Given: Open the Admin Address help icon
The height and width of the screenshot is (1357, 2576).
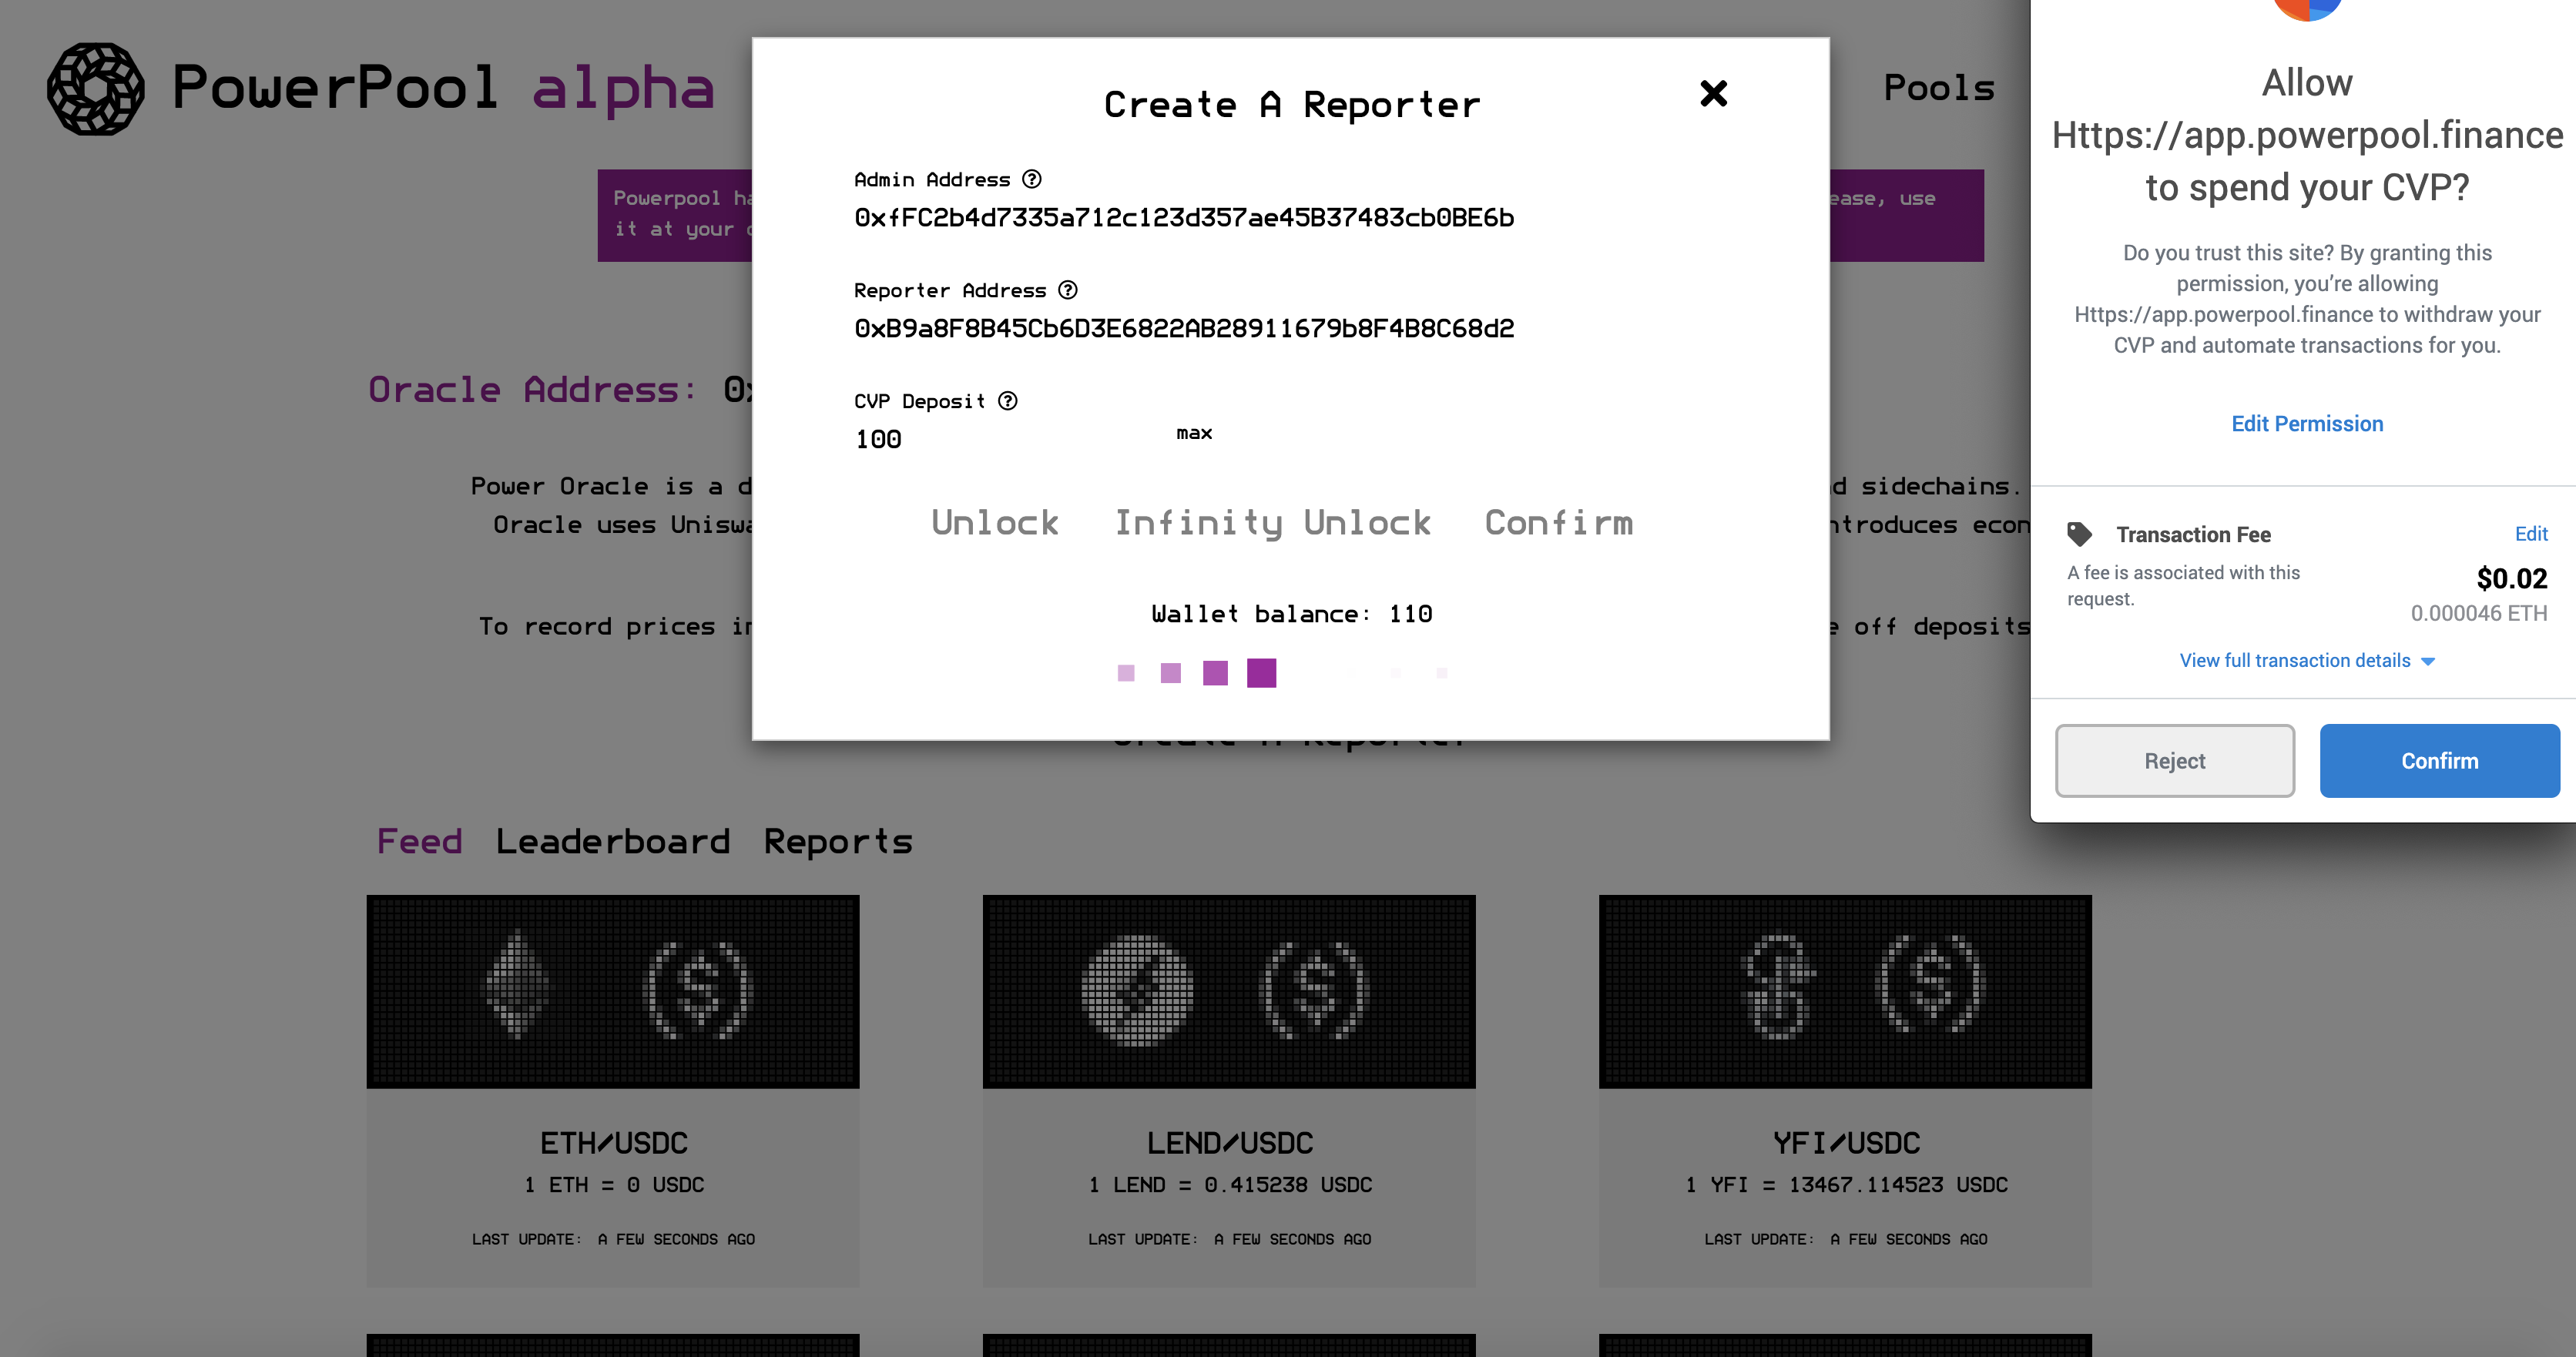Looking at the screenshot, I should (1032, 179).
